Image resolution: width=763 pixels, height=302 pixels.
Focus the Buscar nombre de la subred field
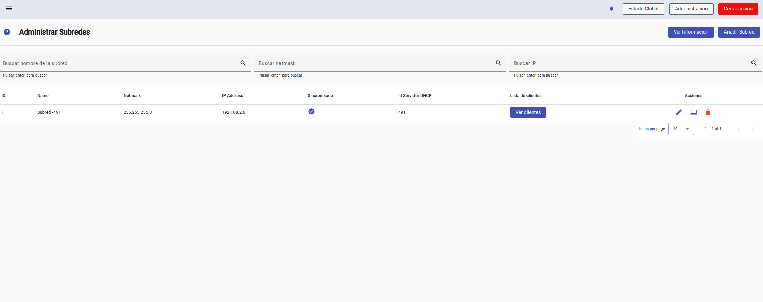(118, 63)
